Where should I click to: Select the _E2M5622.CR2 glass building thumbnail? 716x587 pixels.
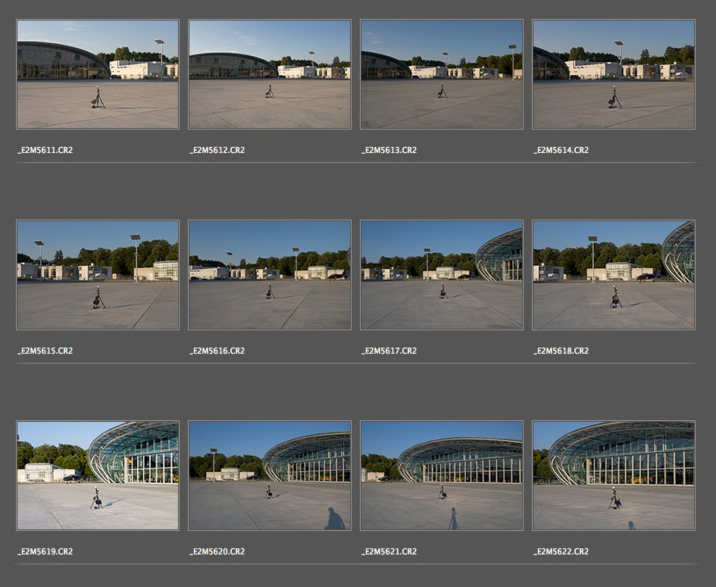pos(614,476)
